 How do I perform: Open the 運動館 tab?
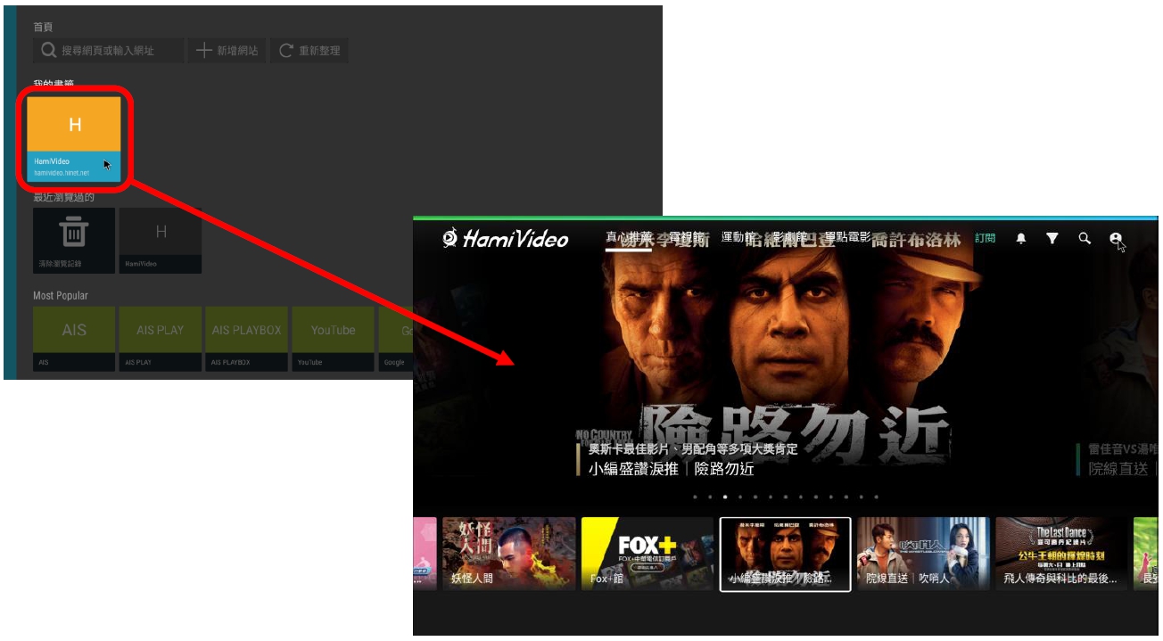coord(738,238)
